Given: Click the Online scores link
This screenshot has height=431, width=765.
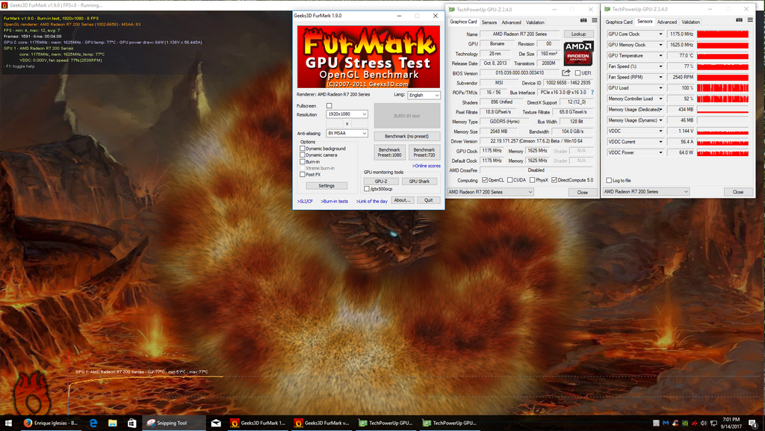Looking at the screenshot, I should [426, 166].
